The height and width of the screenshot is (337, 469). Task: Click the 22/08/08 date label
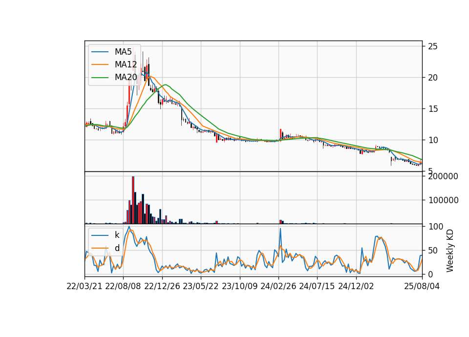click(x=123, y=286)
